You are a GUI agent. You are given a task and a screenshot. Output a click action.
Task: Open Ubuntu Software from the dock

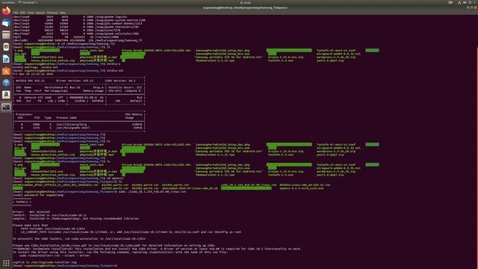click(x=6, y=71)
